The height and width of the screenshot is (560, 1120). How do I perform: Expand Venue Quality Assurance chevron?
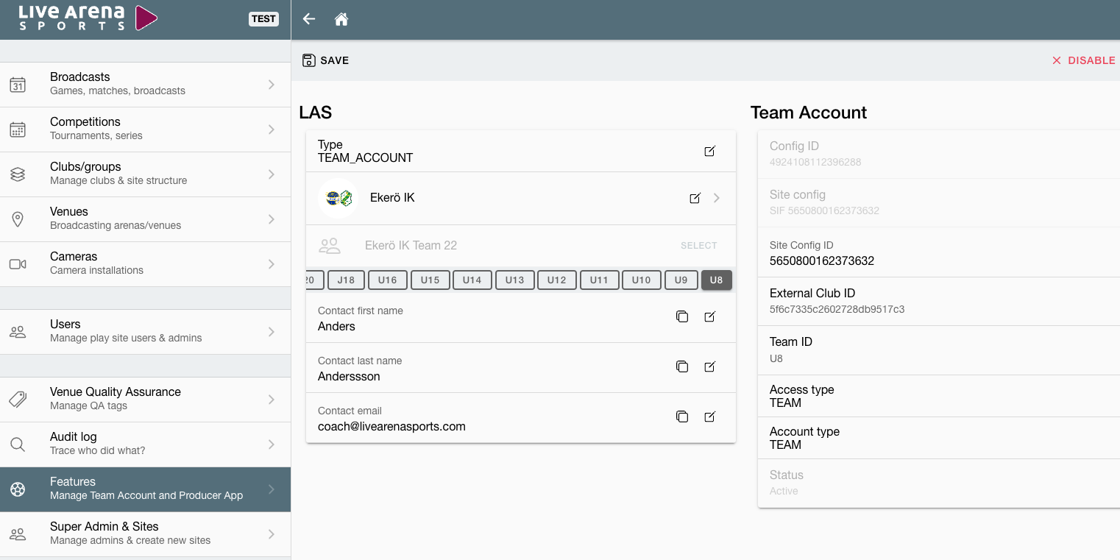272,400
